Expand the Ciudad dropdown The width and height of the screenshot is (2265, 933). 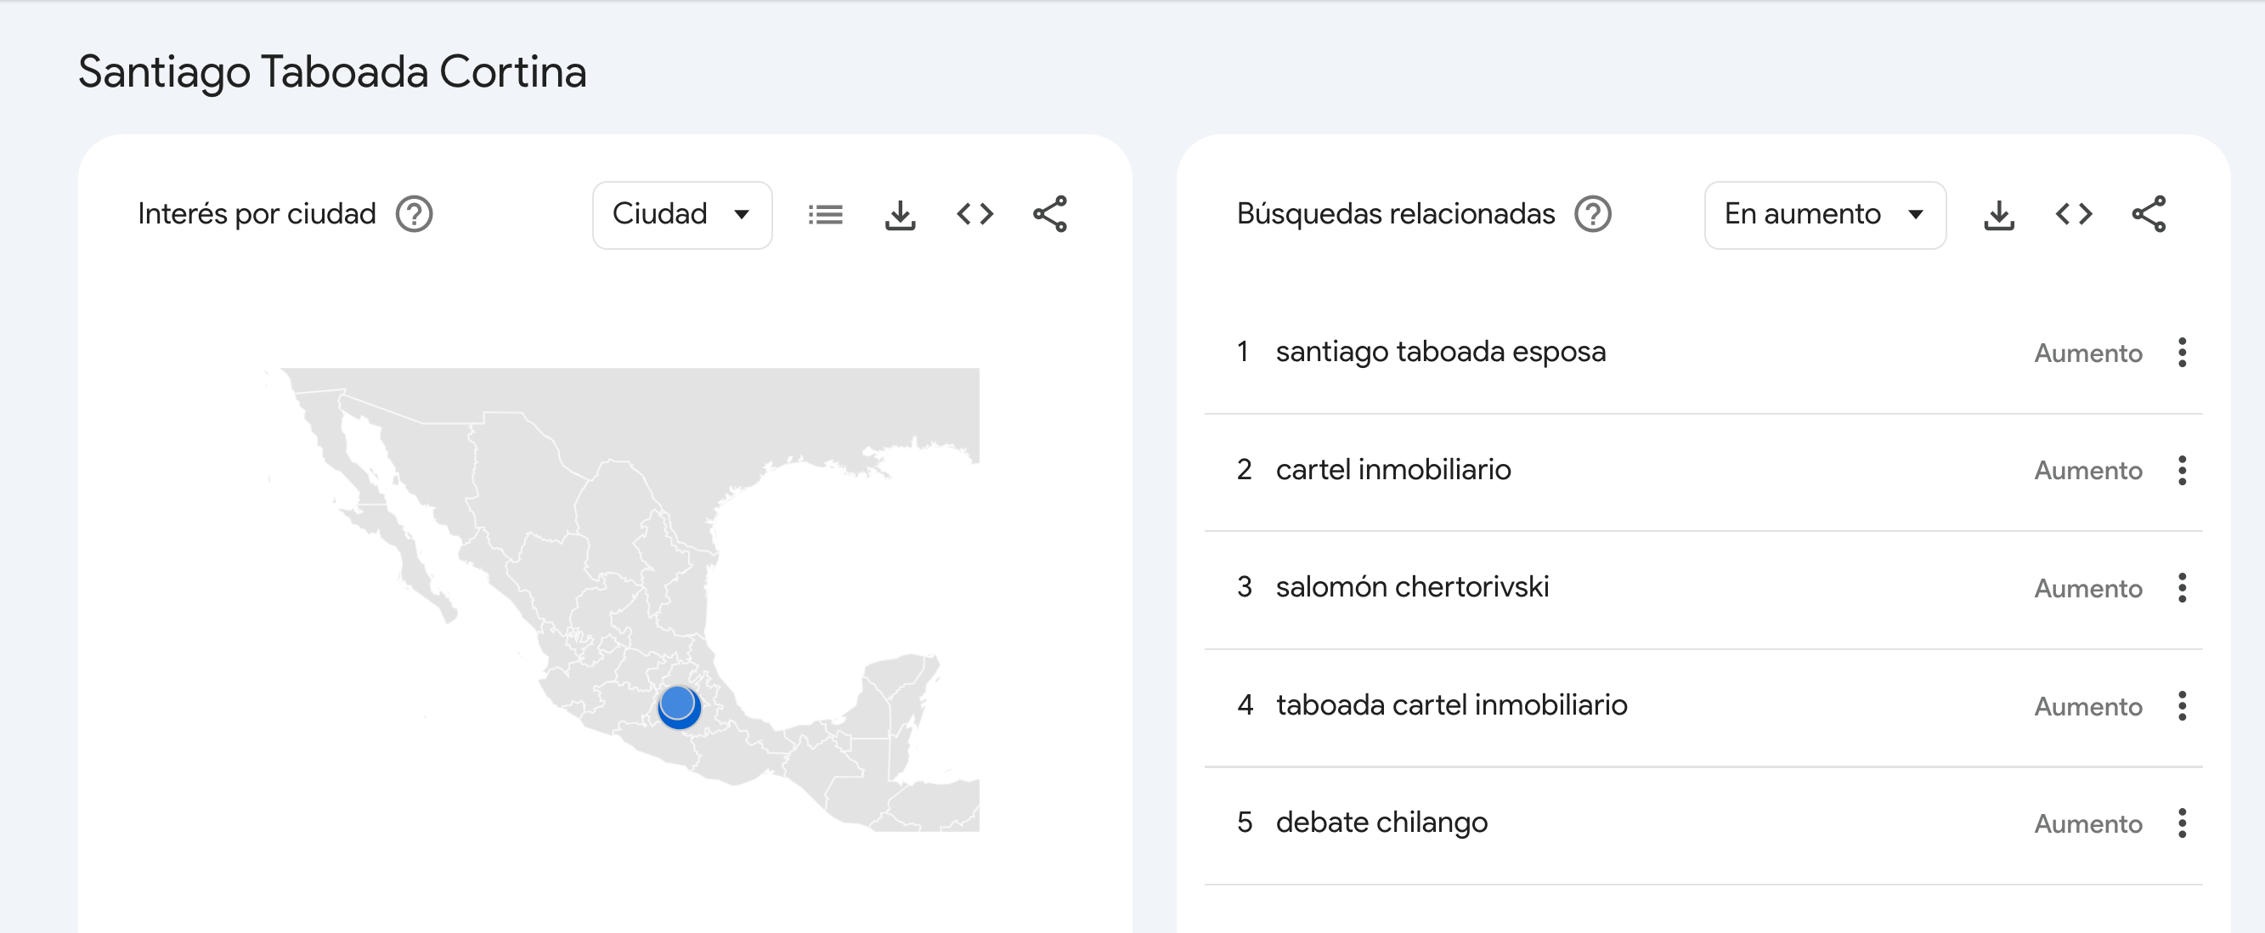(x=681, y=215)
